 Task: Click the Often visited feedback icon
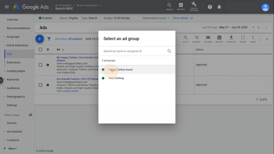point(31,115)
